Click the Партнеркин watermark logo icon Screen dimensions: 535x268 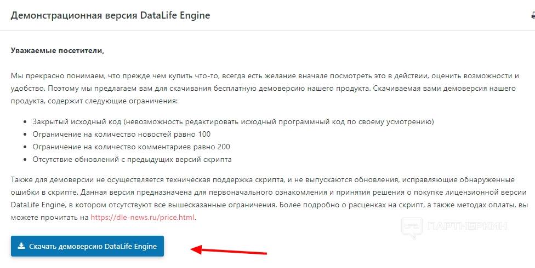pos(411,226)
